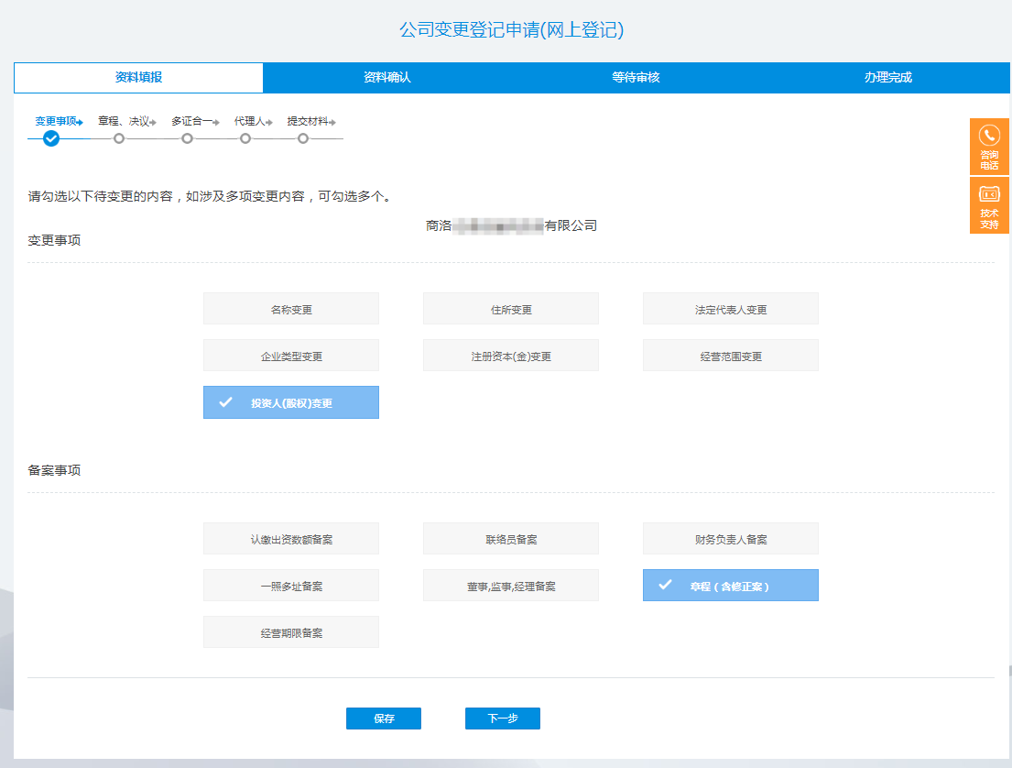Switch to the 等待审核 tab
The image size is (1012, 768).
[636, 78]
